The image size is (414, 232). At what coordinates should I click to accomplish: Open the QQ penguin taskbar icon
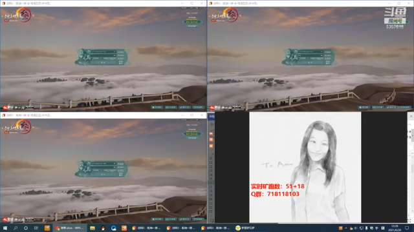[x=103, y=228]
